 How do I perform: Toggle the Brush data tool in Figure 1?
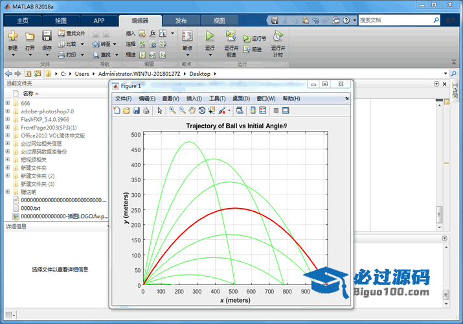tap(221, 110)
